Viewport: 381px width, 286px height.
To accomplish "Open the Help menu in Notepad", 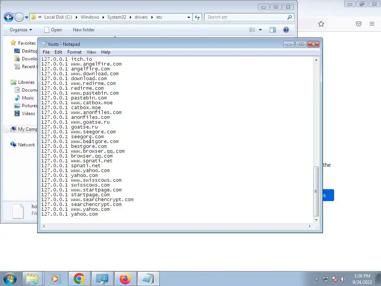I will tap(106, 52).
